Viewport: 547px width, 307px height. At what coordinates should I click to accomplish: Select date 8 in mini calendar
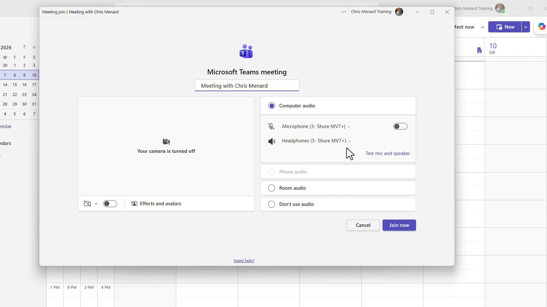click(x=15, y=75)
